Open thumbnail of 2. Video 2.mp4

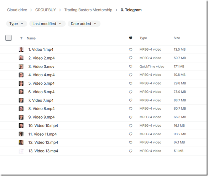point(21,58)
